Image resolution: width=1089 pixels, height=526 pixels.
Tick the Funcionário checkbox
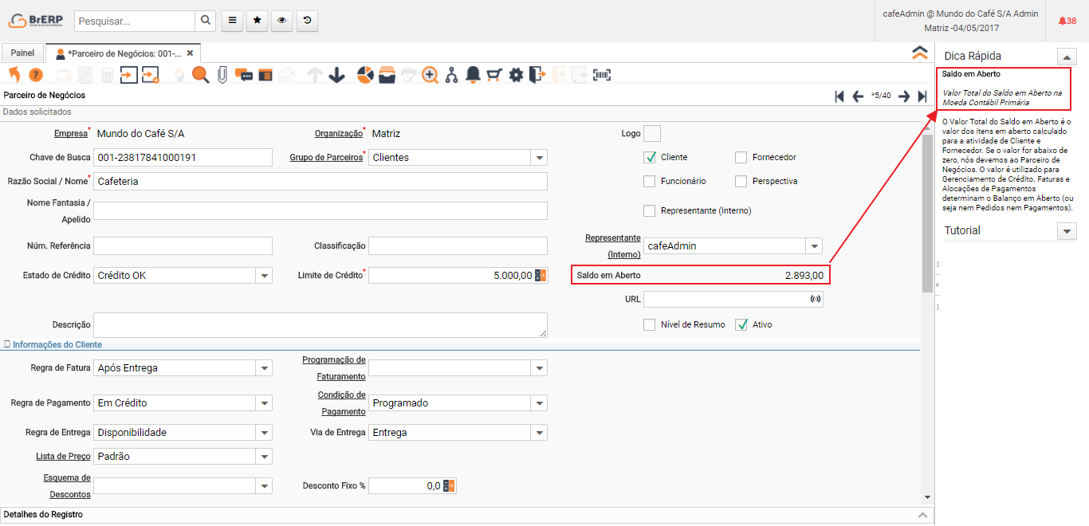coord(649,181)
